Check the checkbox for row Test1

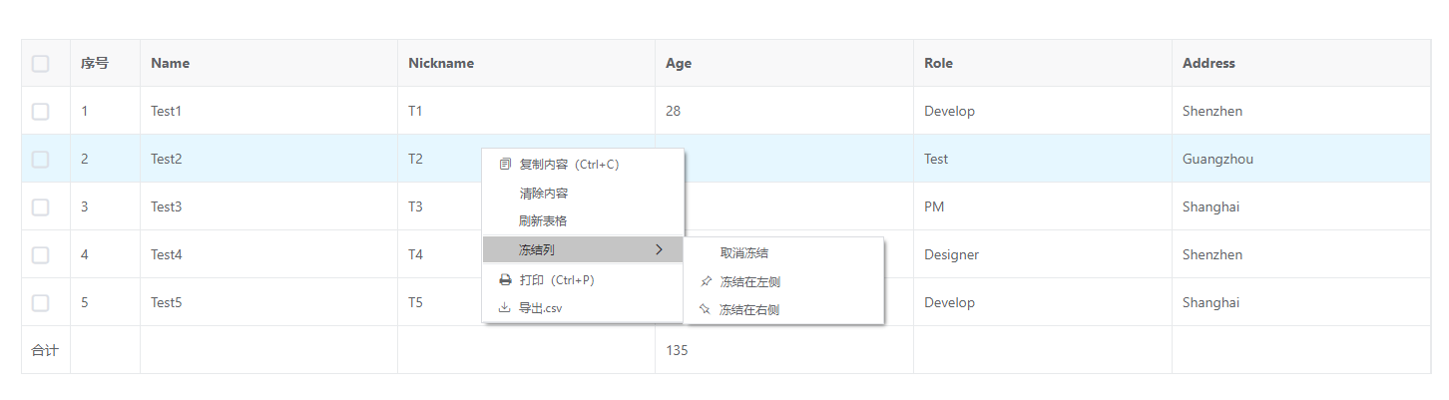pos(40,112)
